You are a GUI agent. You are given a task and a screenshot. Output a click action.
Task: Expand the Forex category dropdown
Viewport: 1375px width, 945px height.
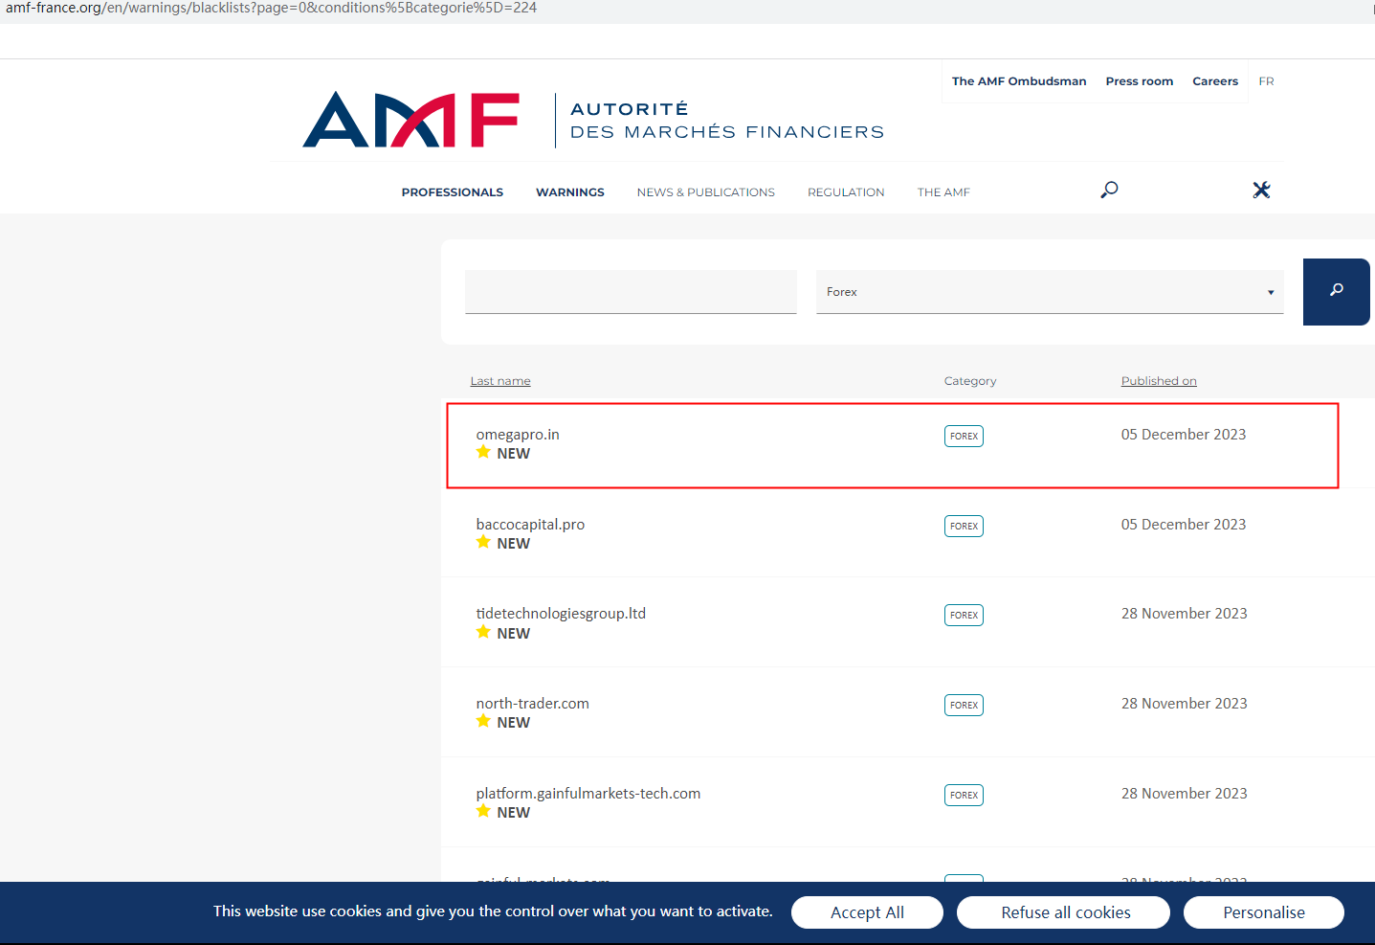tap(1050, 292)
